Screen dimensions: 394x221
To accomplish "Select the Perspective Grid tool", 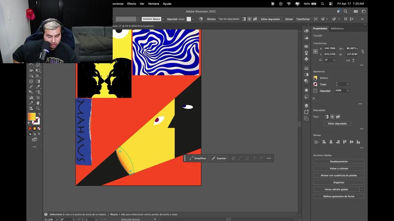I will tap(38, 76).
